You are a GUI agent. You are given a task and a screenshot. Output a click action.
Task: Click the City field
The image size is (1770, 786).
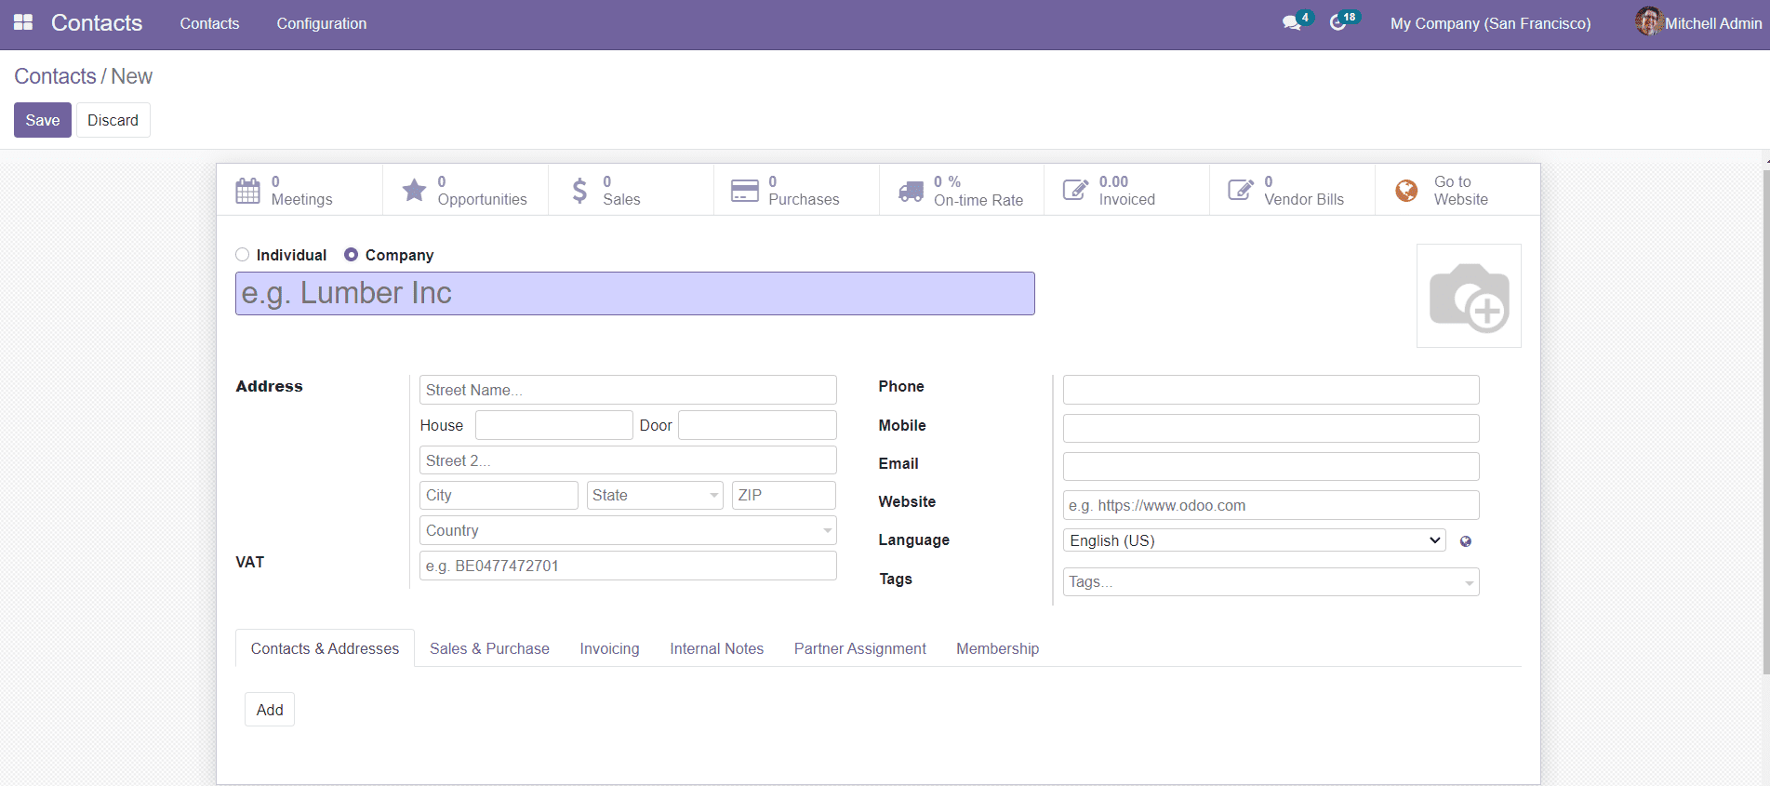[x=499, y=496]
